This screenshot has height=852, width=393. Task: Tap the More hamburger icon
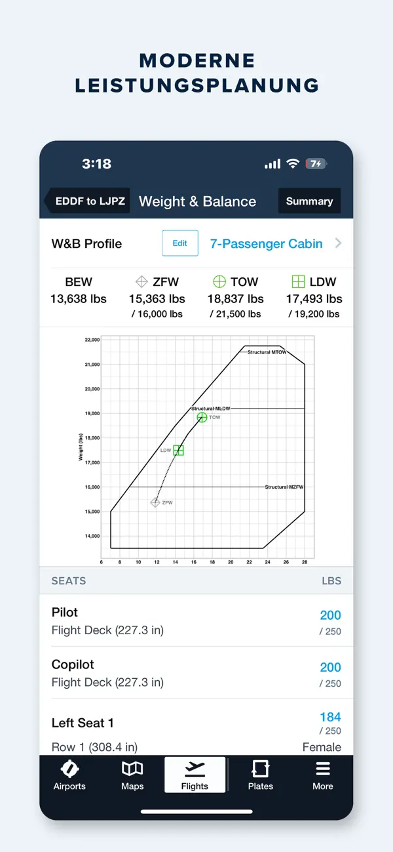[322, 769]
